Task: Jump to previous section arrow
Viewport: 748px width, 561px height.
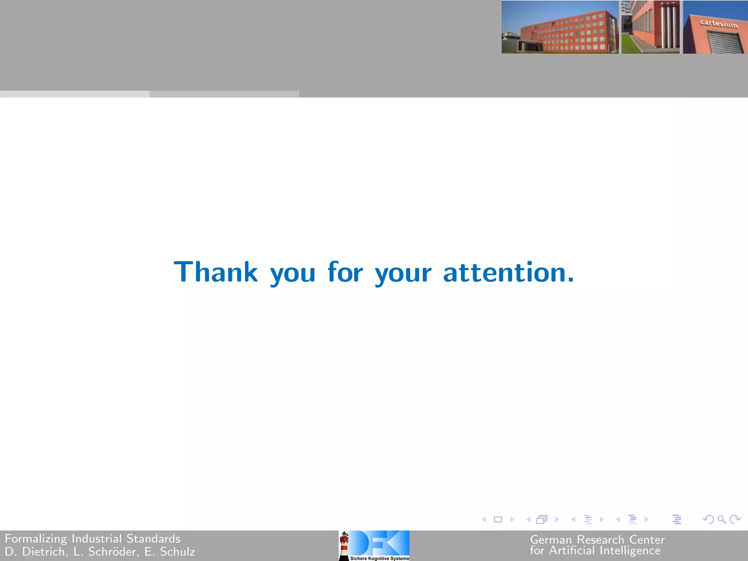Action: click(618, 519)
